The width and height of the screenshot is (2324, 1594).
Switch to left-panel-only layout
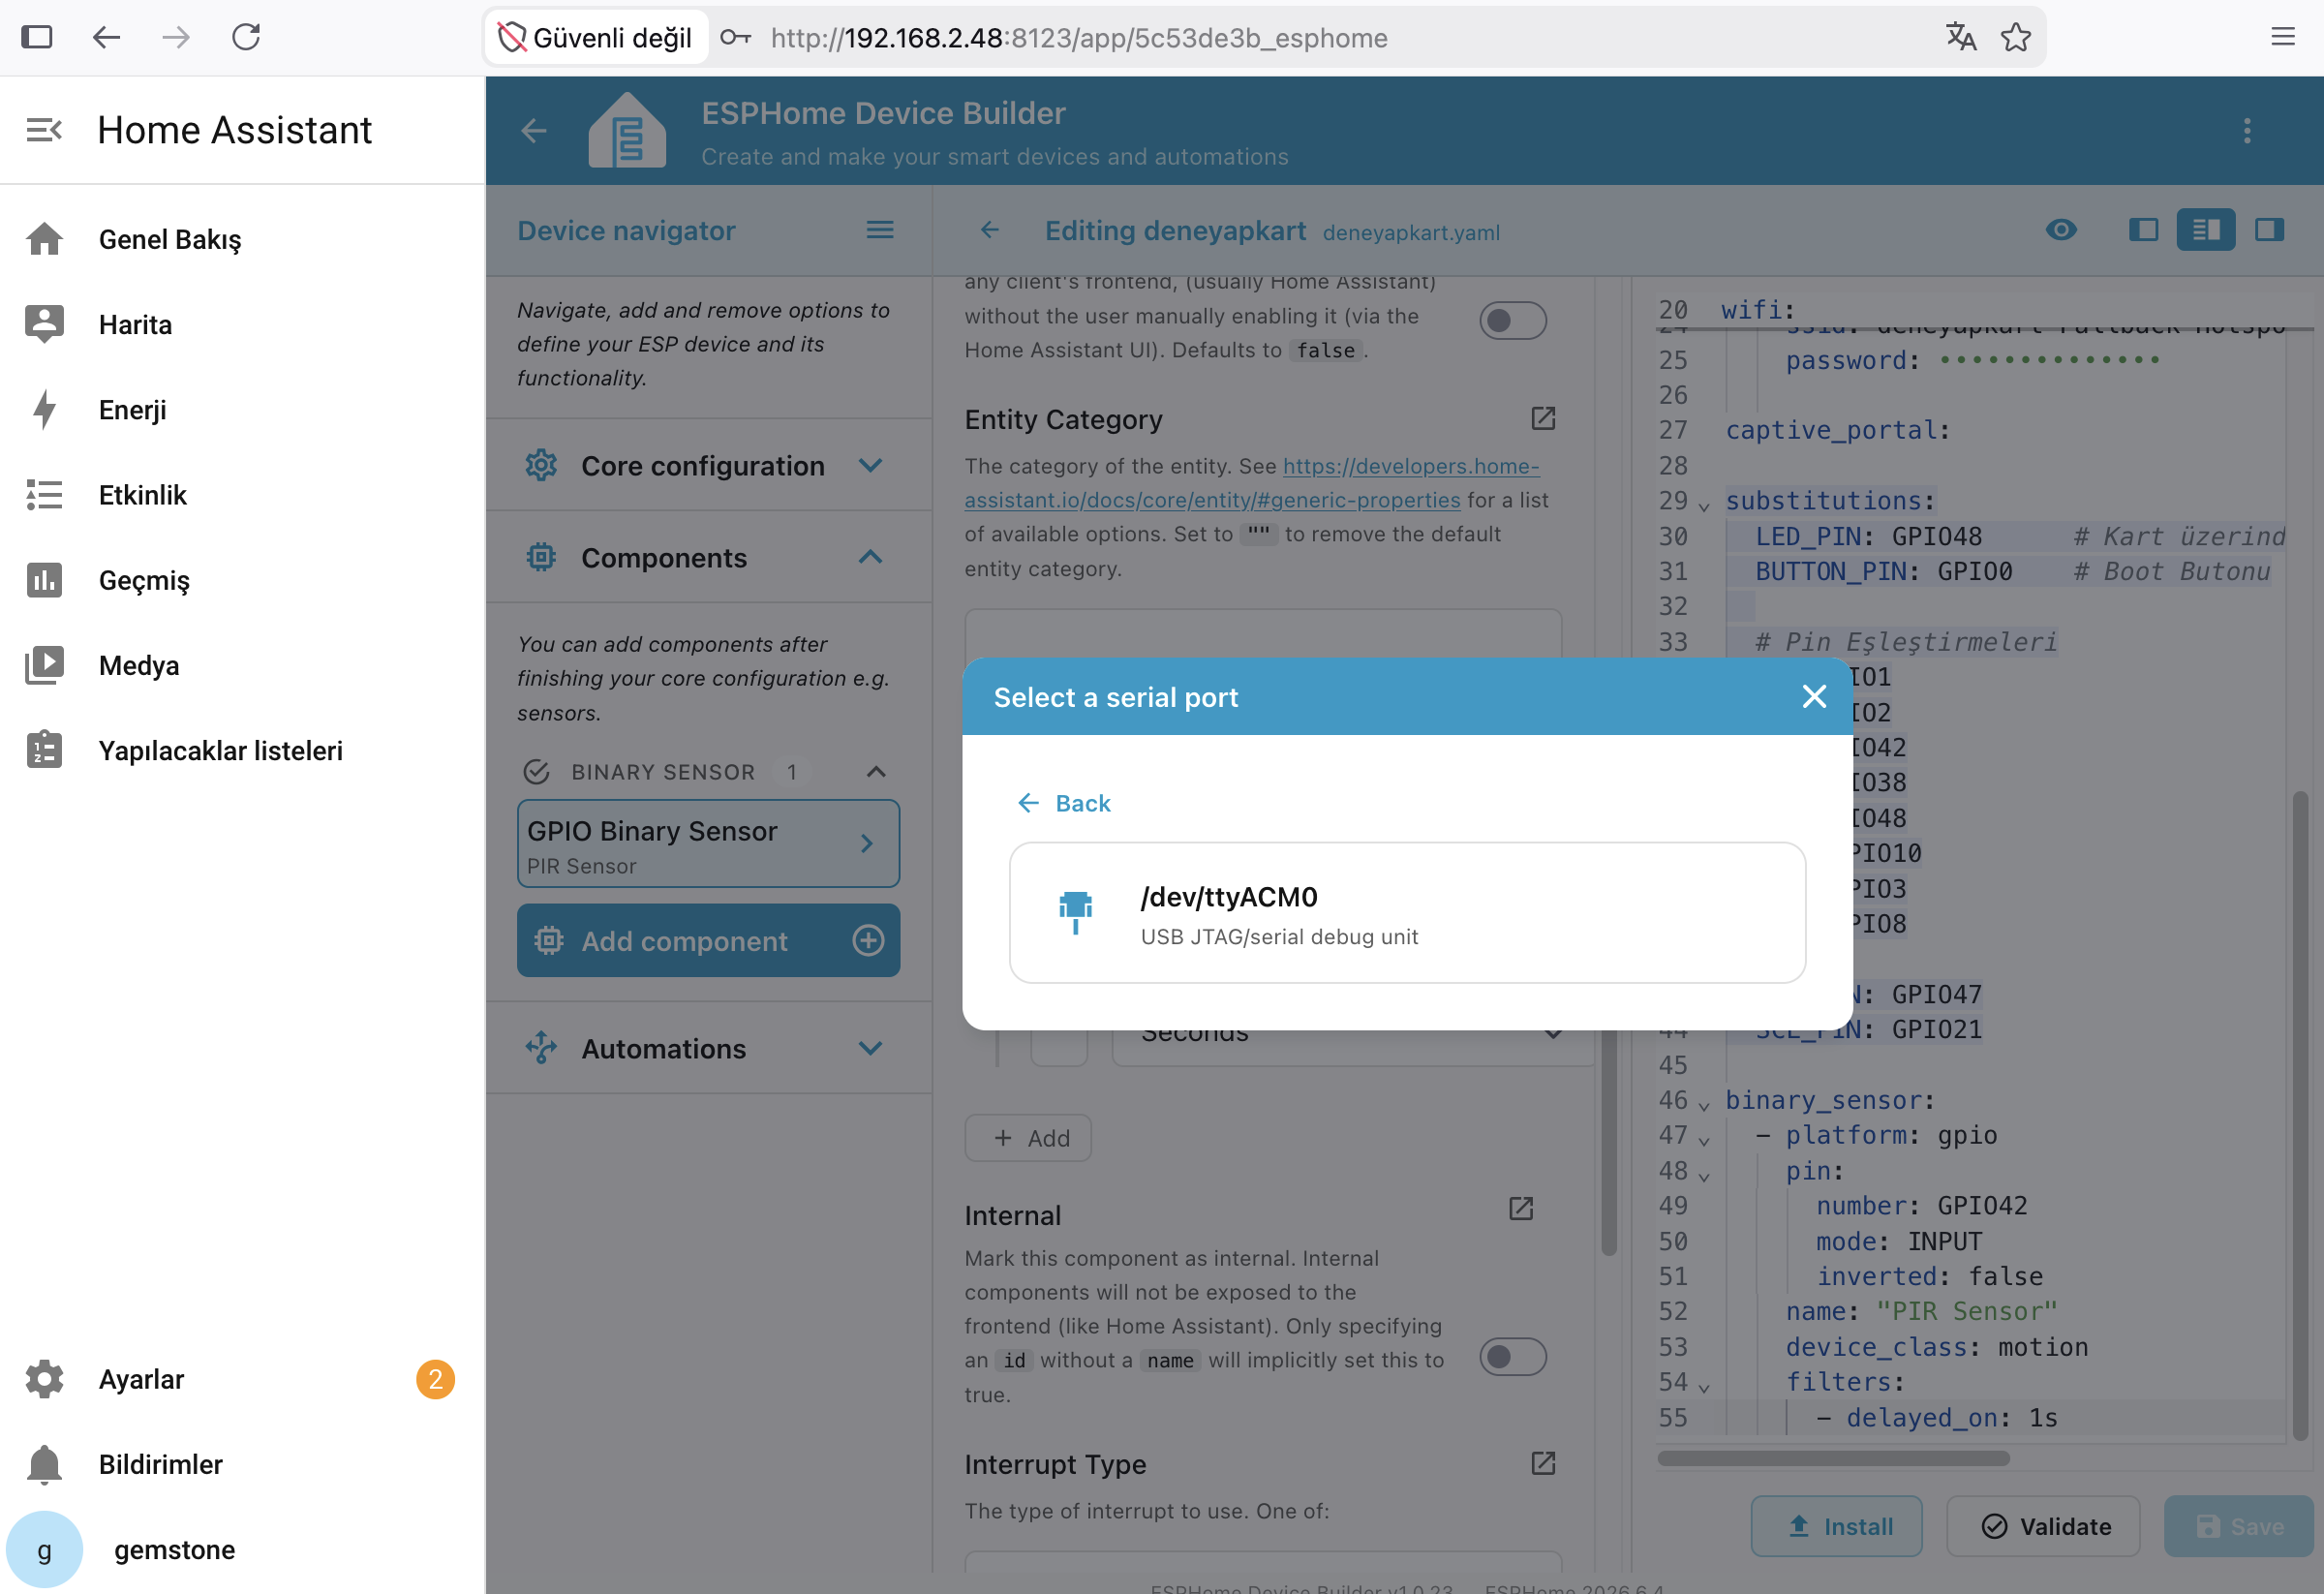(x=2143, y=230)
